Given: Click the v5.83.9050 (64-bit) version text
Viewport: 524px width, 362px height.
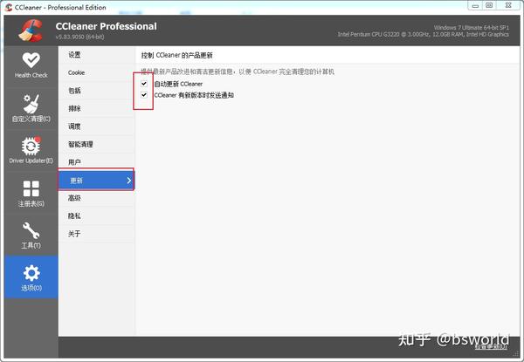Looking at the screenshot, I should (x=79, y=37).
